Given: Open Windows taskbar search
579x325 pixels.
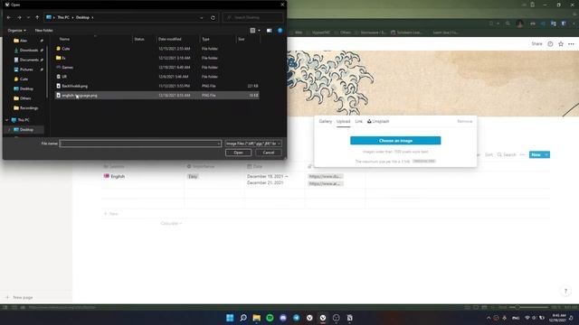Looking at the screenshot, I should click(x=243, y=318).
